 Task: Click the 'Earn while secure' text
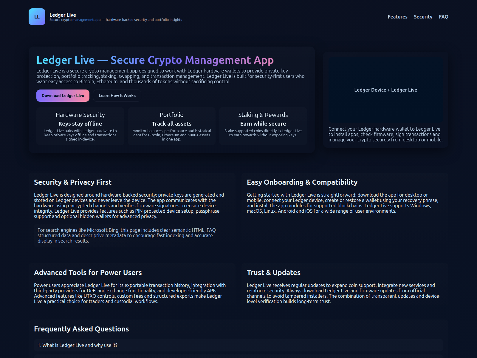263,124
